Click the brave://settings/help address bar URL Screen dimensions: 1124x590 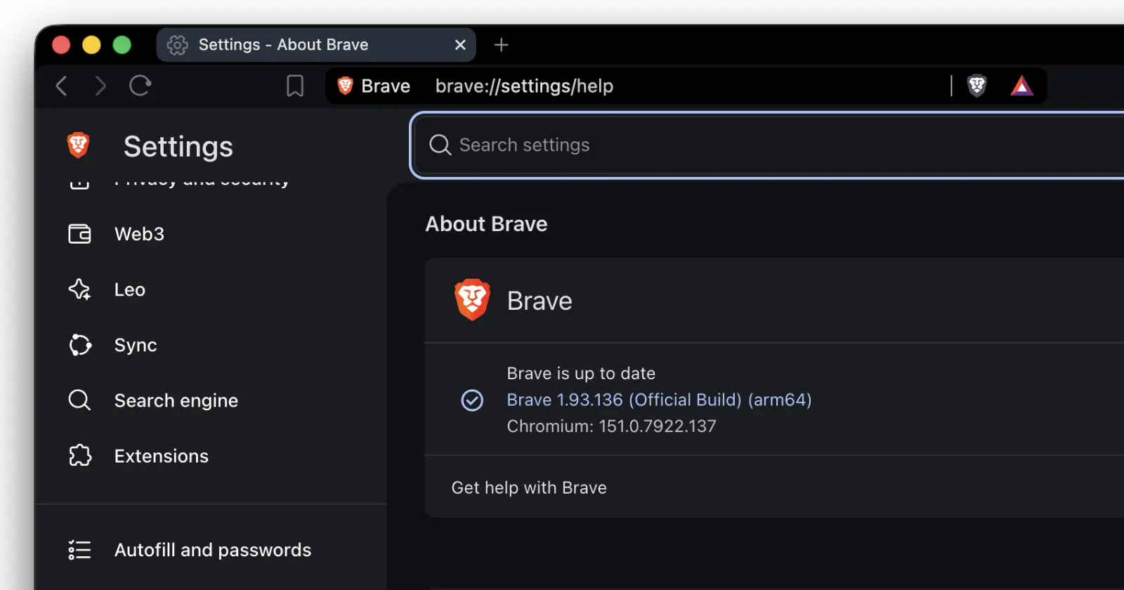coord(524,86)
